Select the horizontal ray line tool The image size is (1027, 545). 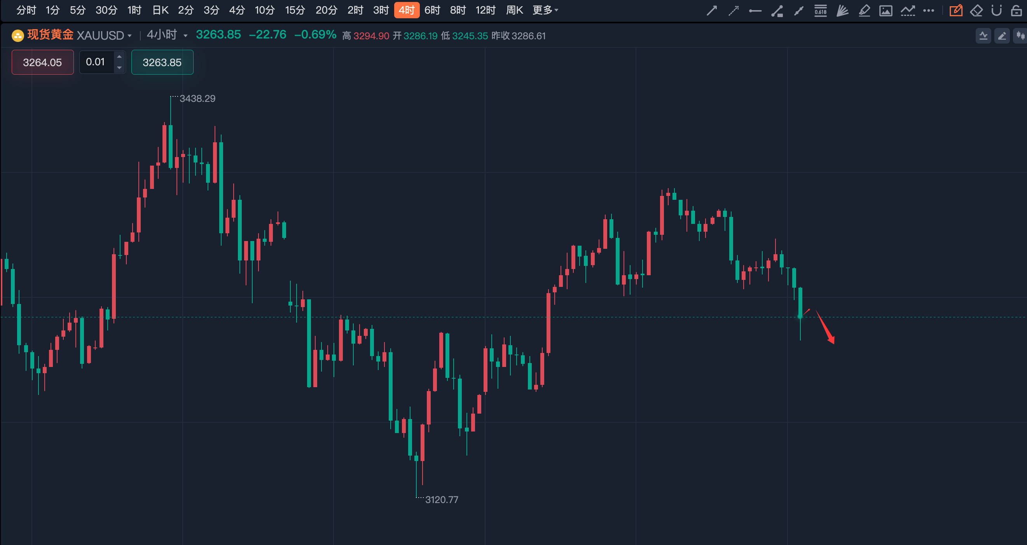coord(755,10)
